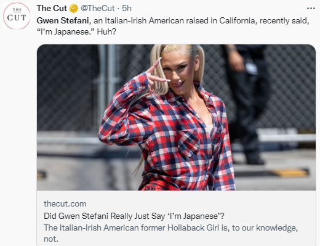Click the yellow parking curb in the photo
This screenshot has height=246, width=320.
(289, 173)
